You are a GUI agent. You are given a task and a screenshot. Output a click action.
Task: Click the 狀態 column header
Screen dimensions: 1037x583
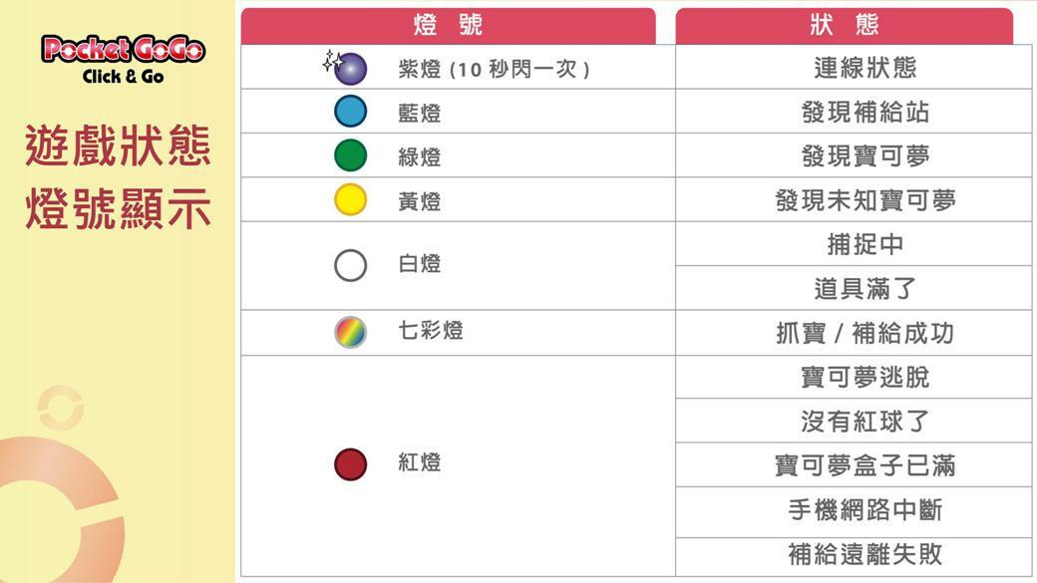click(844, 26)
